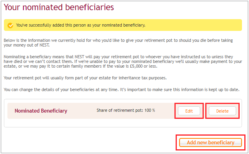Click the '£5,000 or less' text

(x=143, y=66)
